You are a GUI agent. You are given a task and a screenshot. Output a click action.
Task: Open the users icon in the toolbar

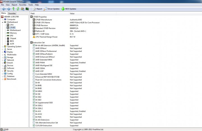22,9
